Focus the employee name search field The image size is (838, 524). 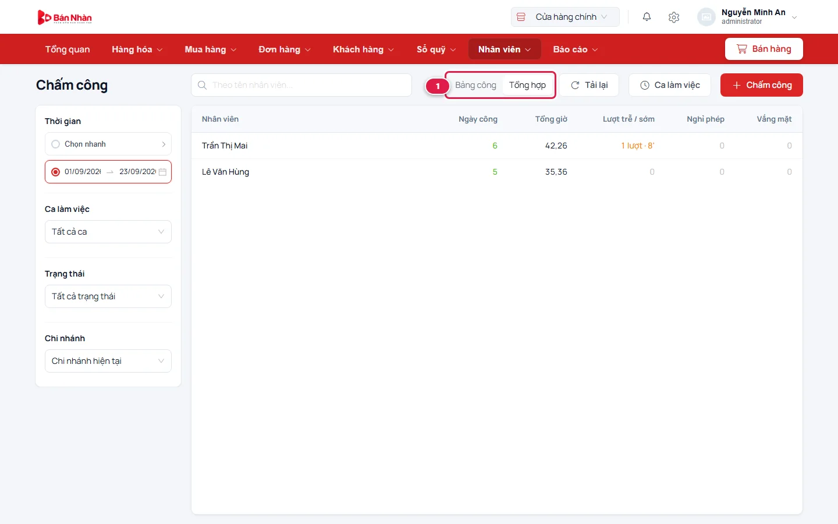(x=301, y=85)
